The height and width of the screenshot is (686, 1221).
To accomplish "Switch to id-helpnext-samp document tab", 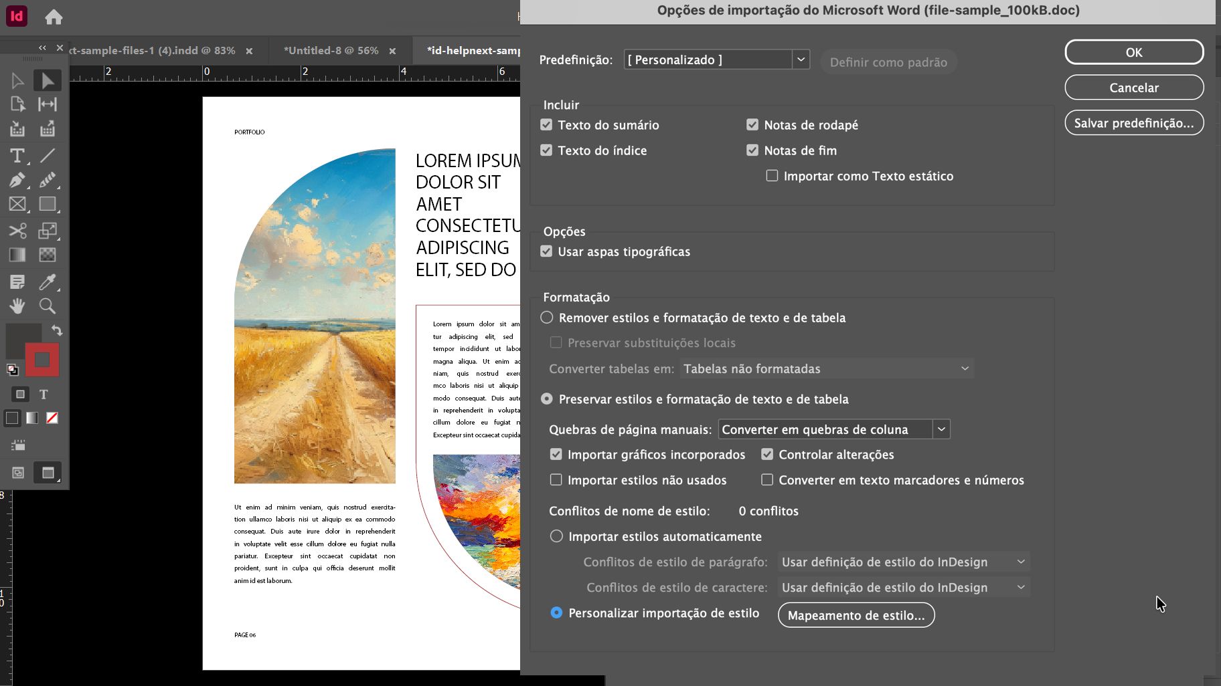I will 473,51.
